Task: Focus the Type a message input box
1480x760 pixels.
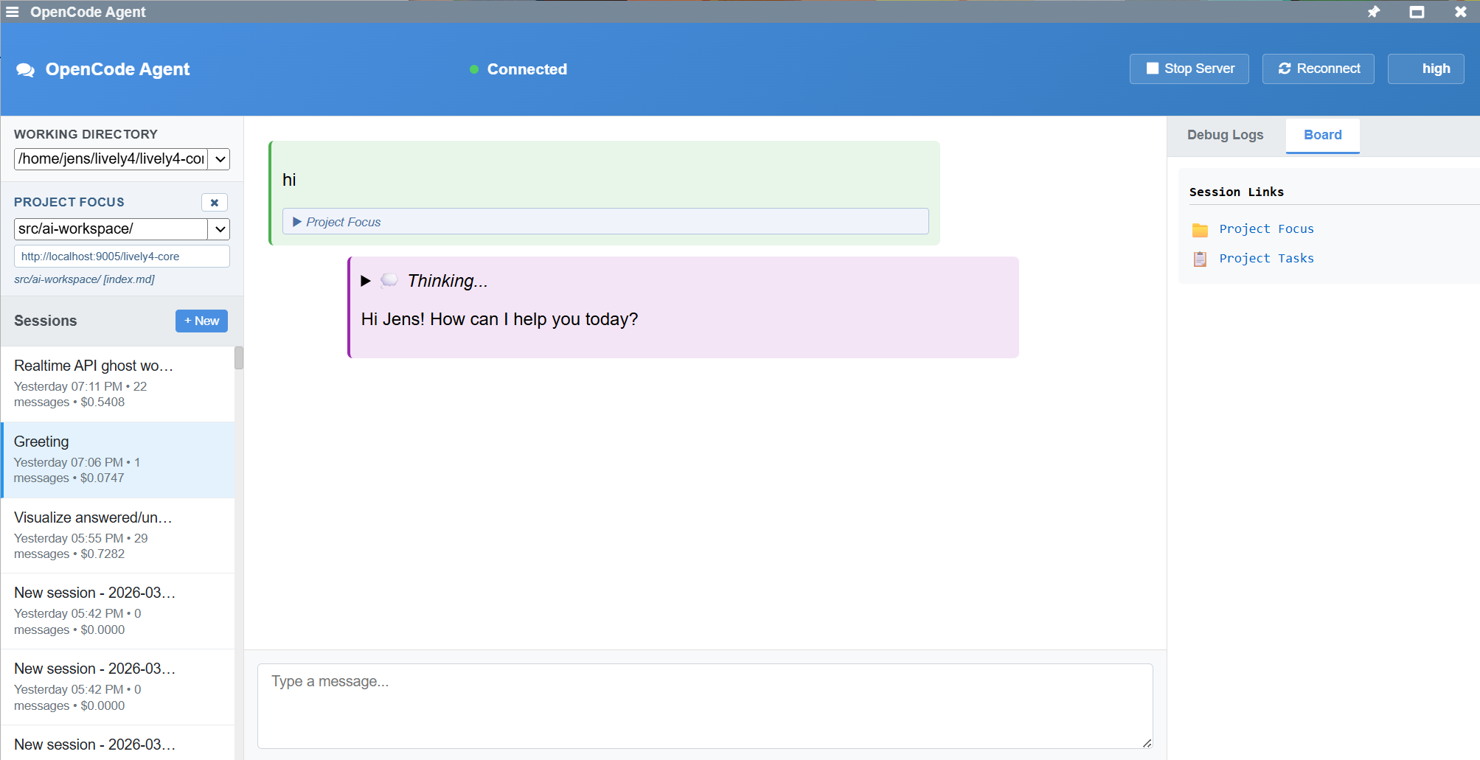Action: click(704, 705)
